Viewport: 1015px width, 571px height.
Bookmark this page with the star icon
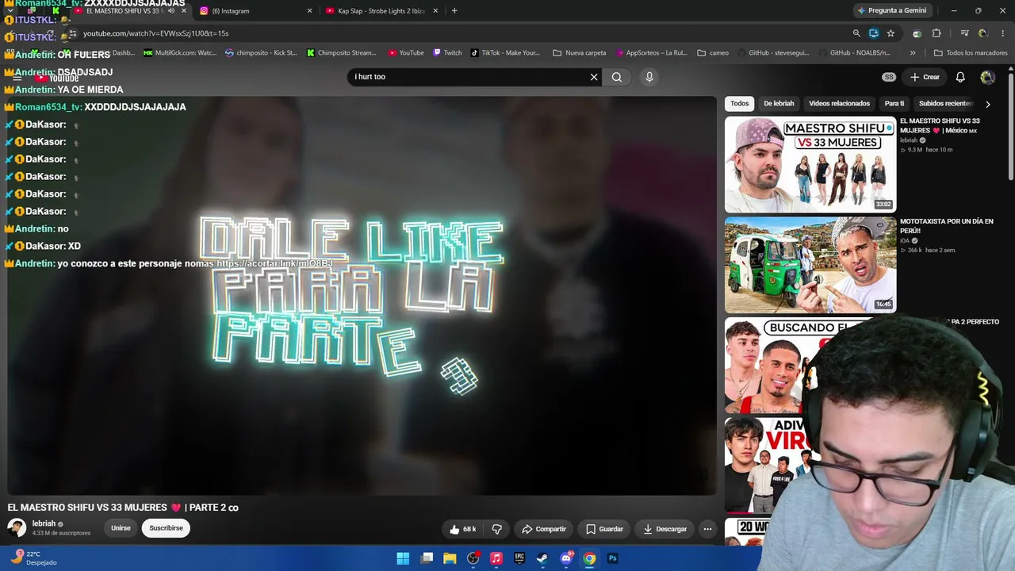tap(891, 33)
